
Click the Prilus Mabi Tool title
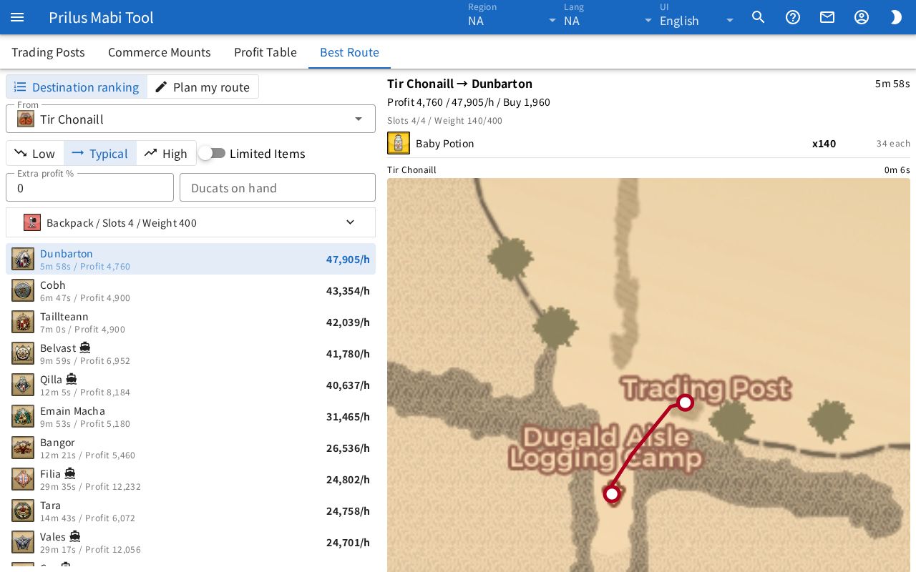coord(101,17)
